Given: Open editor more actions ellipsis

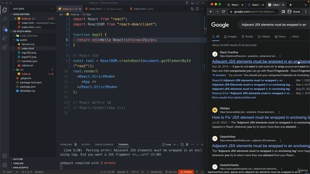Looking at the screenshot, I should [x=202, y=9].
